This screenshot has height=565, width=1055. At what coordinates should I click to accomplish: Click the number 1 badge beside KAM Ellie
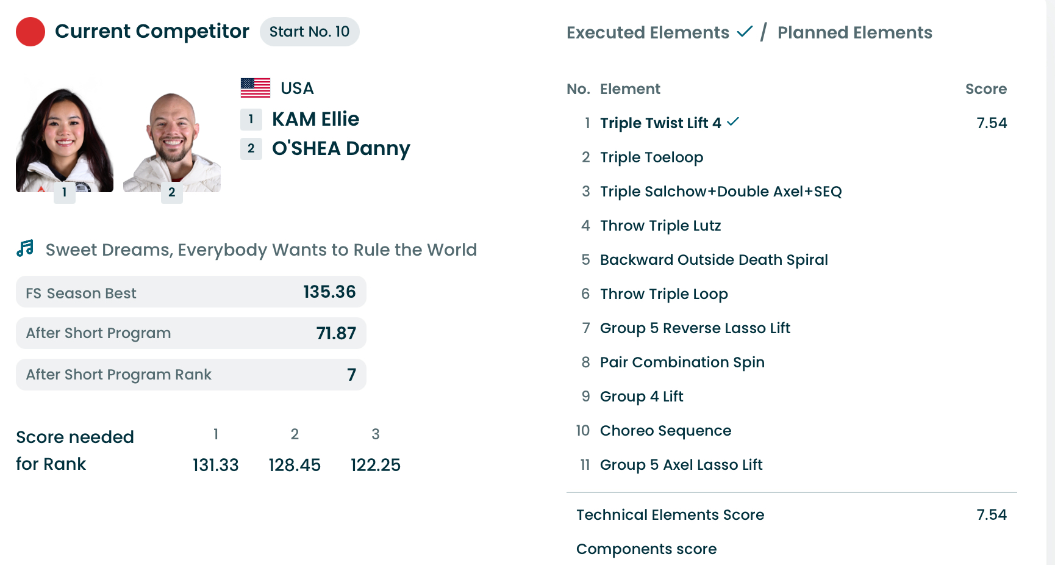point(251,120)
